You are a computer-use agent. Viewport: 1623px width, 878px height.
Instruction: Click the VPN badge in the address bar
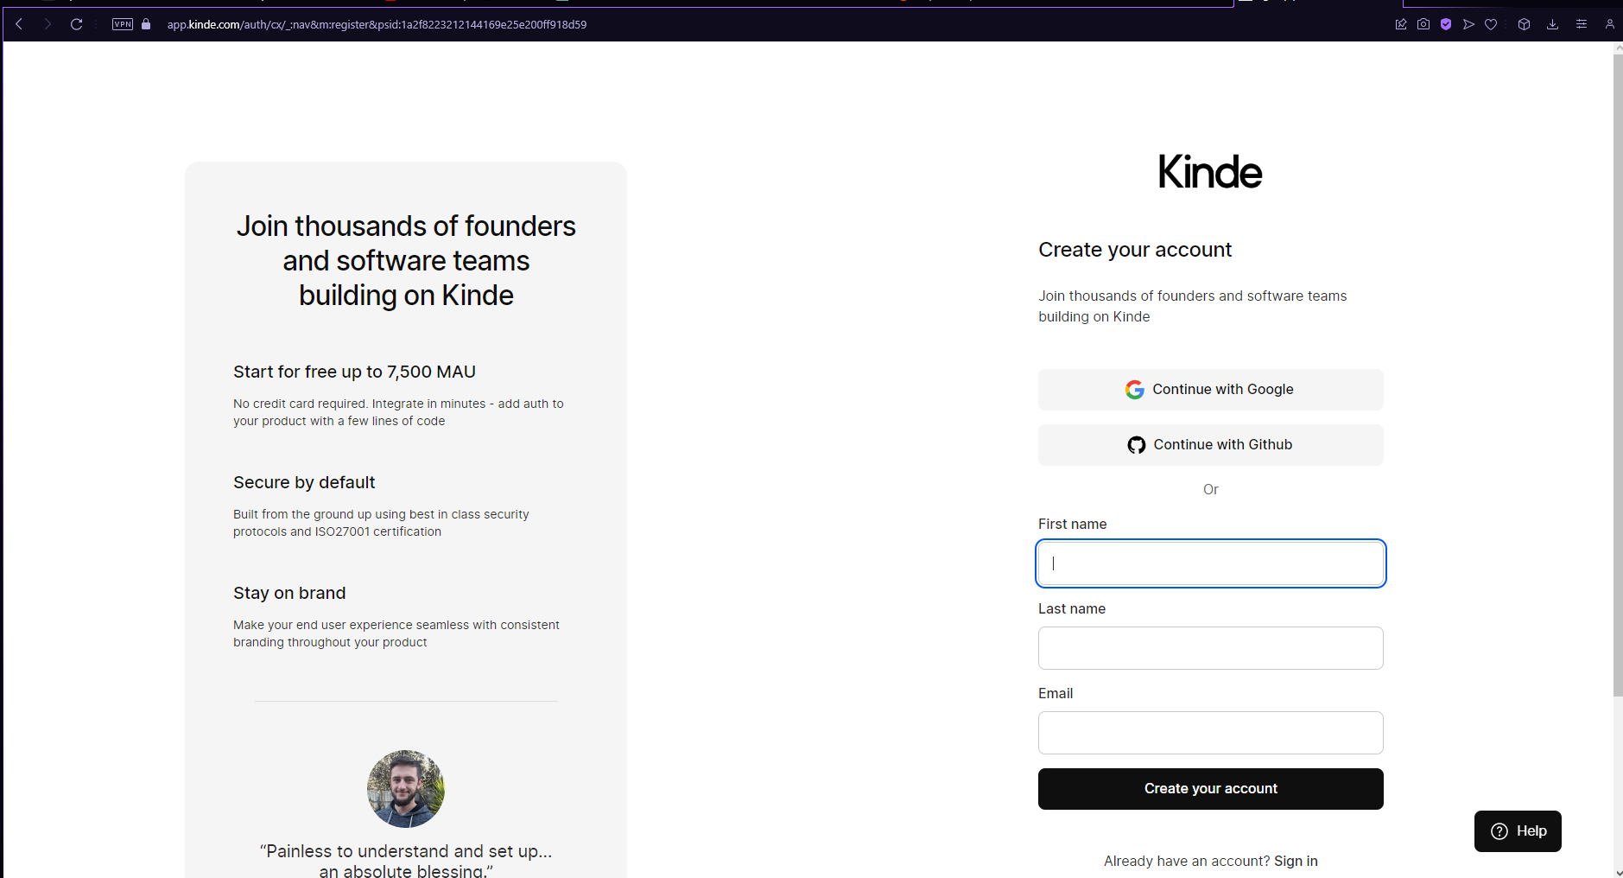122,24
